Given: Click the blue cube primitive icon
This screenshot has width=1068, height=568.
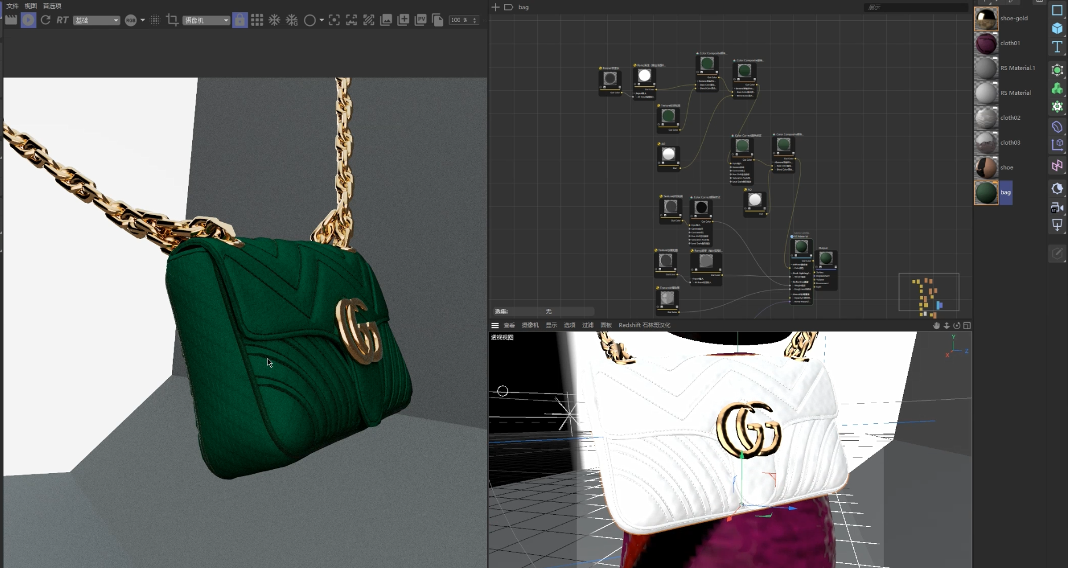Looking at the screenshot, I should coord(1057,28).
